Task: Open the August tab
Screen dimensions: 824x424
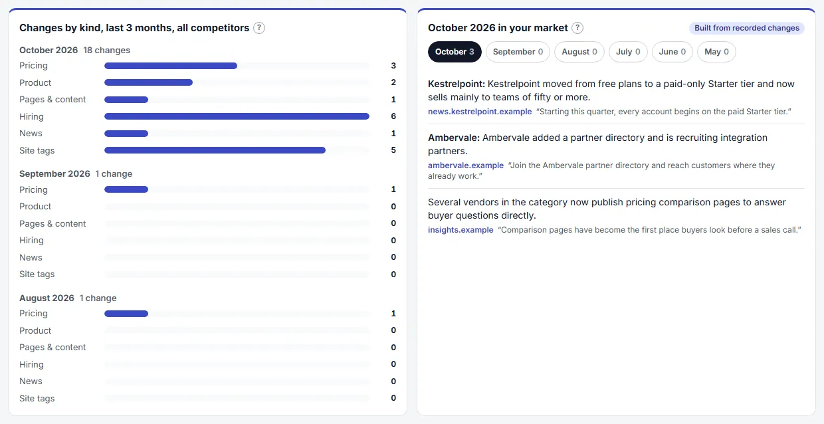Action: click(x=579, y=52)
